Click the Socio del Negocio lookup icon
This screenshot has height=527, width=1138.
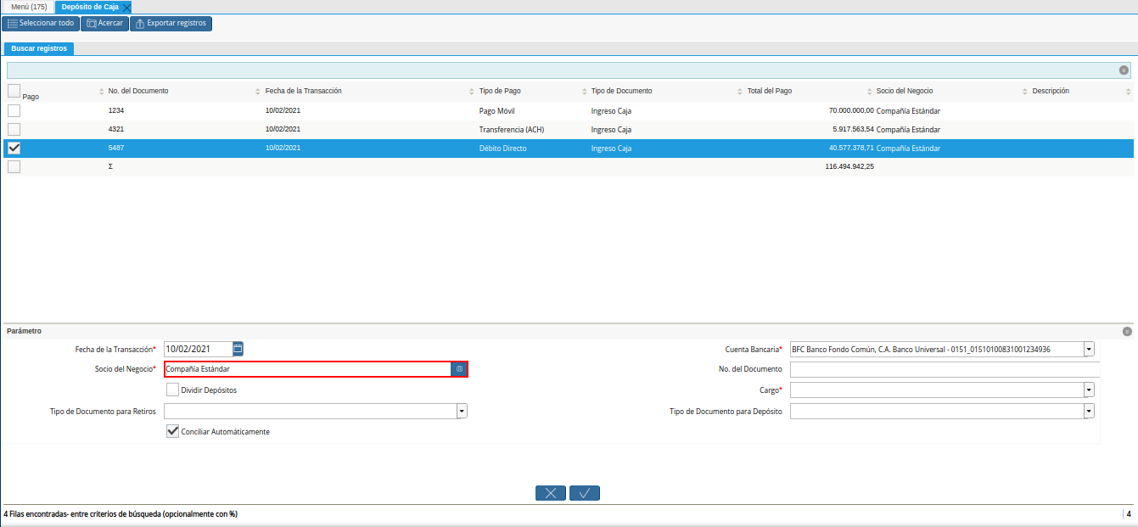[459, 369]
